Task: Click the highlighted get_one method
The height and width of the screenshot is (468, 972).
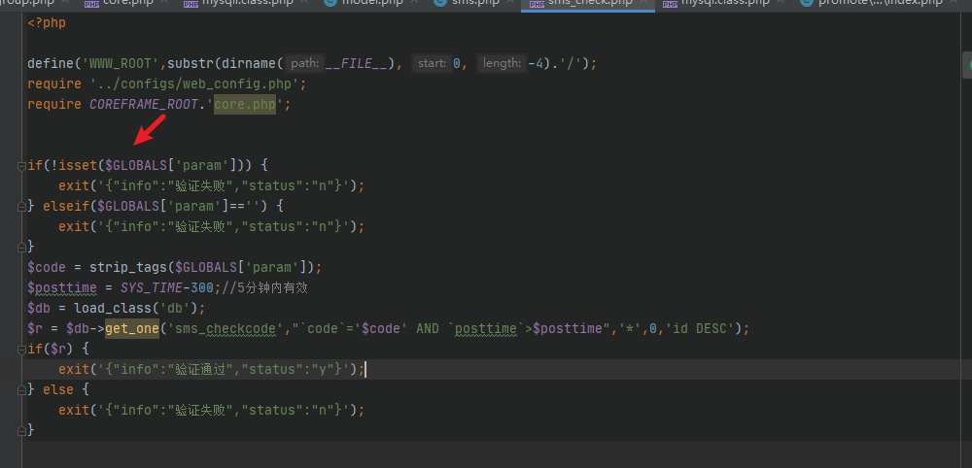Action: [132, 328]
